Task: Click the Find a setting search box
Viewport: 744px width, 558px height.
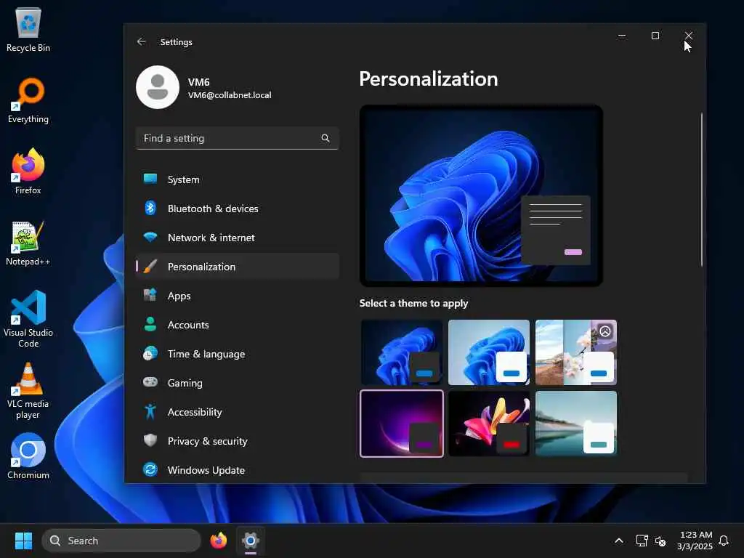Action: coord(238,138)
